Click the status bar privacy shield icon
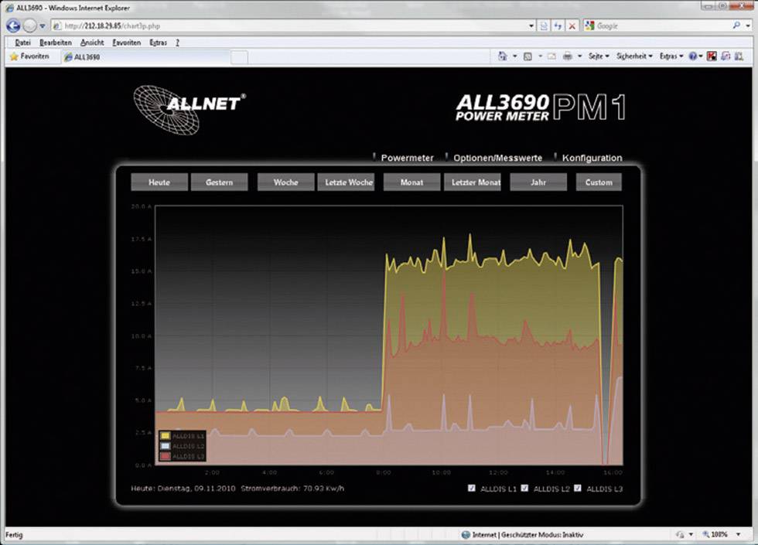 [681, 534]
